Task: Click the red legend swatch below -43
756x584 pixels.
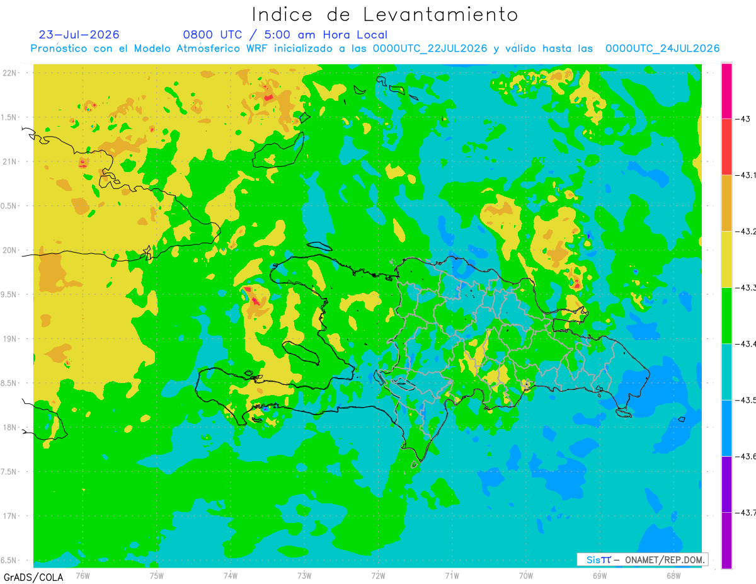Action: coord(726,147)
